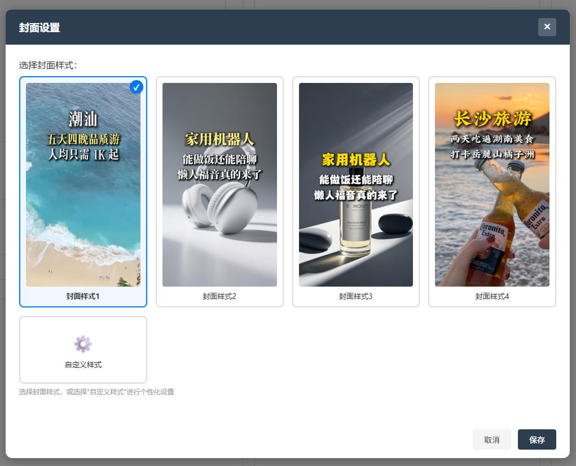Click 家用机器人 text on the headphones cover
The height and width of the screenshot is (466, 576).
(219, 139)
